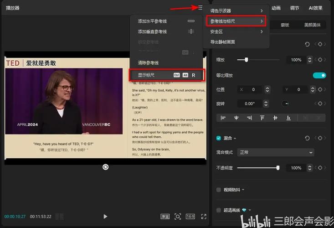The height and width of the screenshot is (228, 334).
Task: Add a keyframe for 旋转
Action: 320,104
